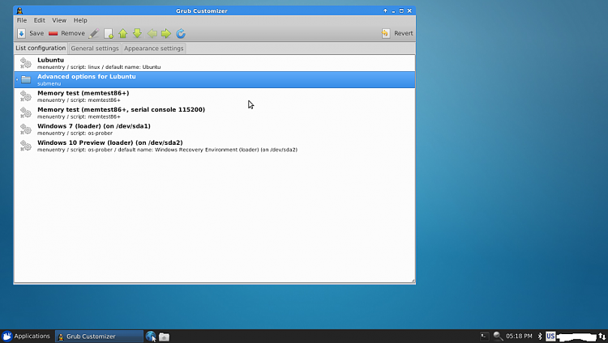The image size is (608, 343).
Task: Click the network up-down arrows tray icon
Action: pos(602,337)
